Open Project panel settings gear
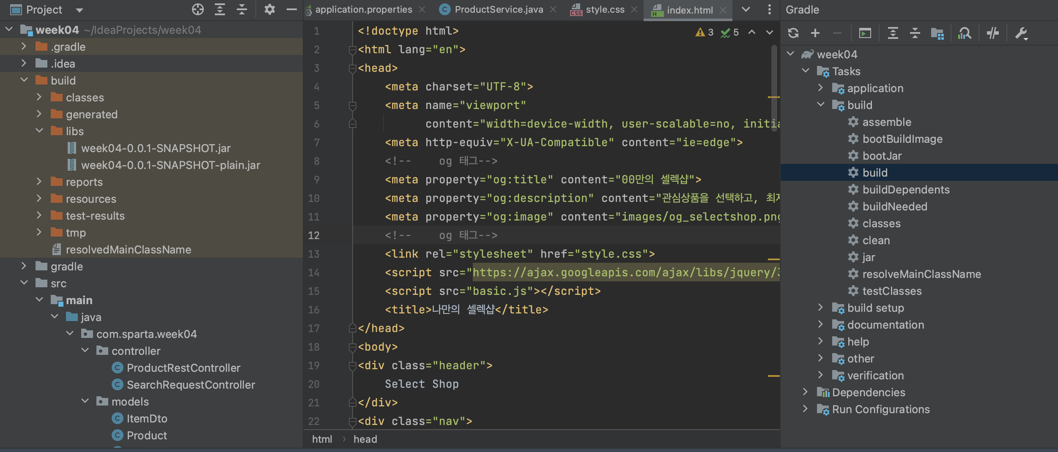 270,9
